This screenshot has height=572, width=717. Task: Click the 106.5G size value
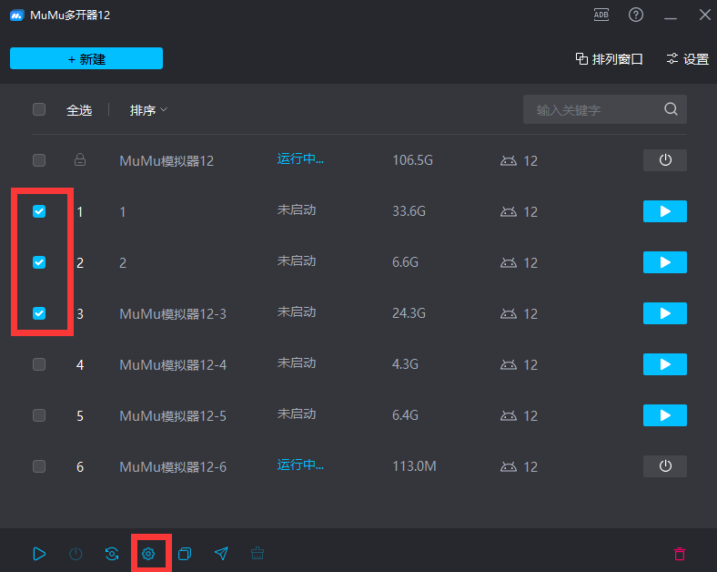coord(412,160)
